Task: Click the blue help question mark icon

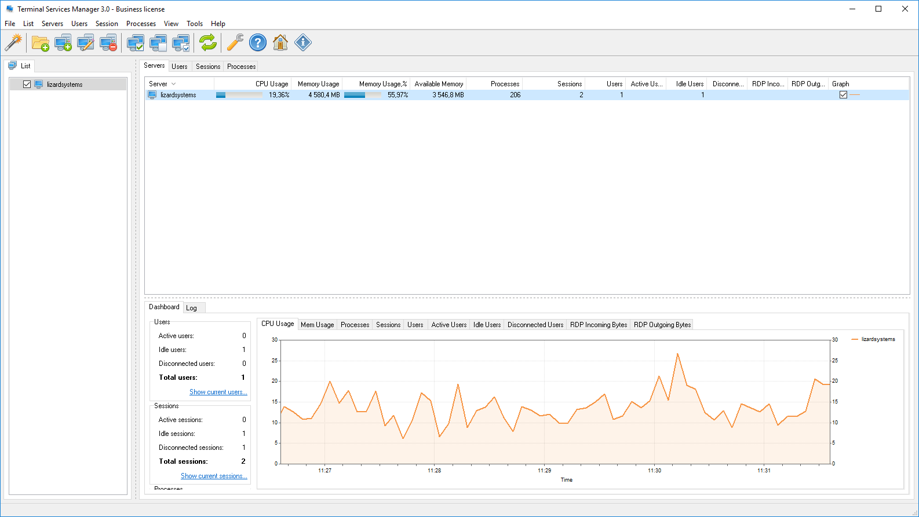Action: click(257, 42)
